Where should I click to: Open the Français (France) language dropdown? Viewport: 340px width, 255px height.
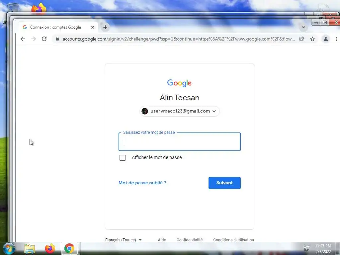pos(123,240)
